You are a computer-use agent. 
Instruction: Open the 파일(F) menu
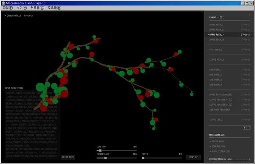pos(8,8)
